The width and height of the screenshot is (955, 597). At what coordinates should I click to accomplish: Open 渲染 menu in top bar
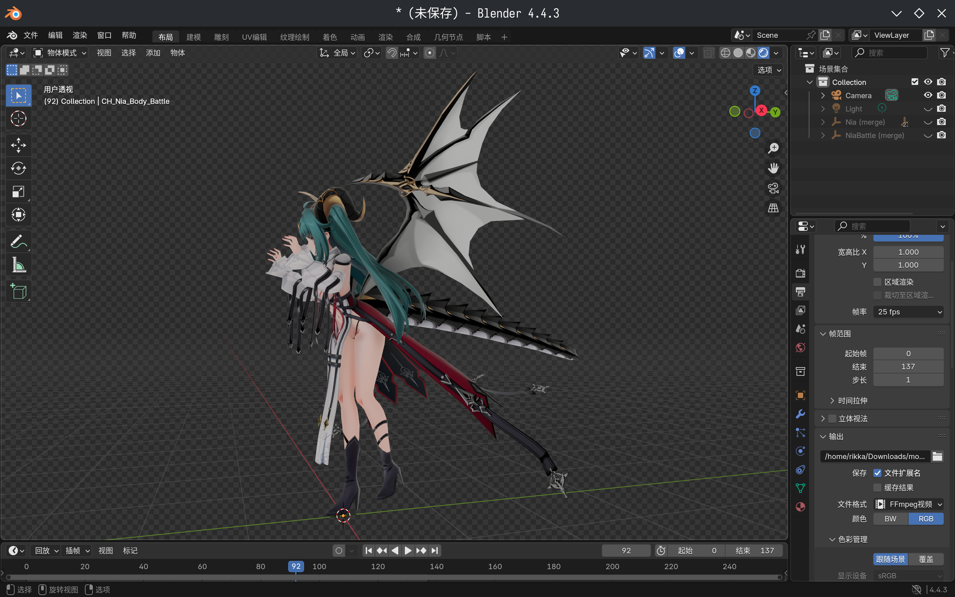(x=80, y=35)
